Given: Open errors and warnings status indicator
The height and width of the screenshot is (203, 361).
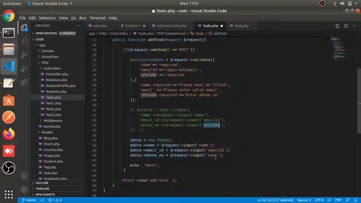Looking at the screenshot, I should (55, 200).
